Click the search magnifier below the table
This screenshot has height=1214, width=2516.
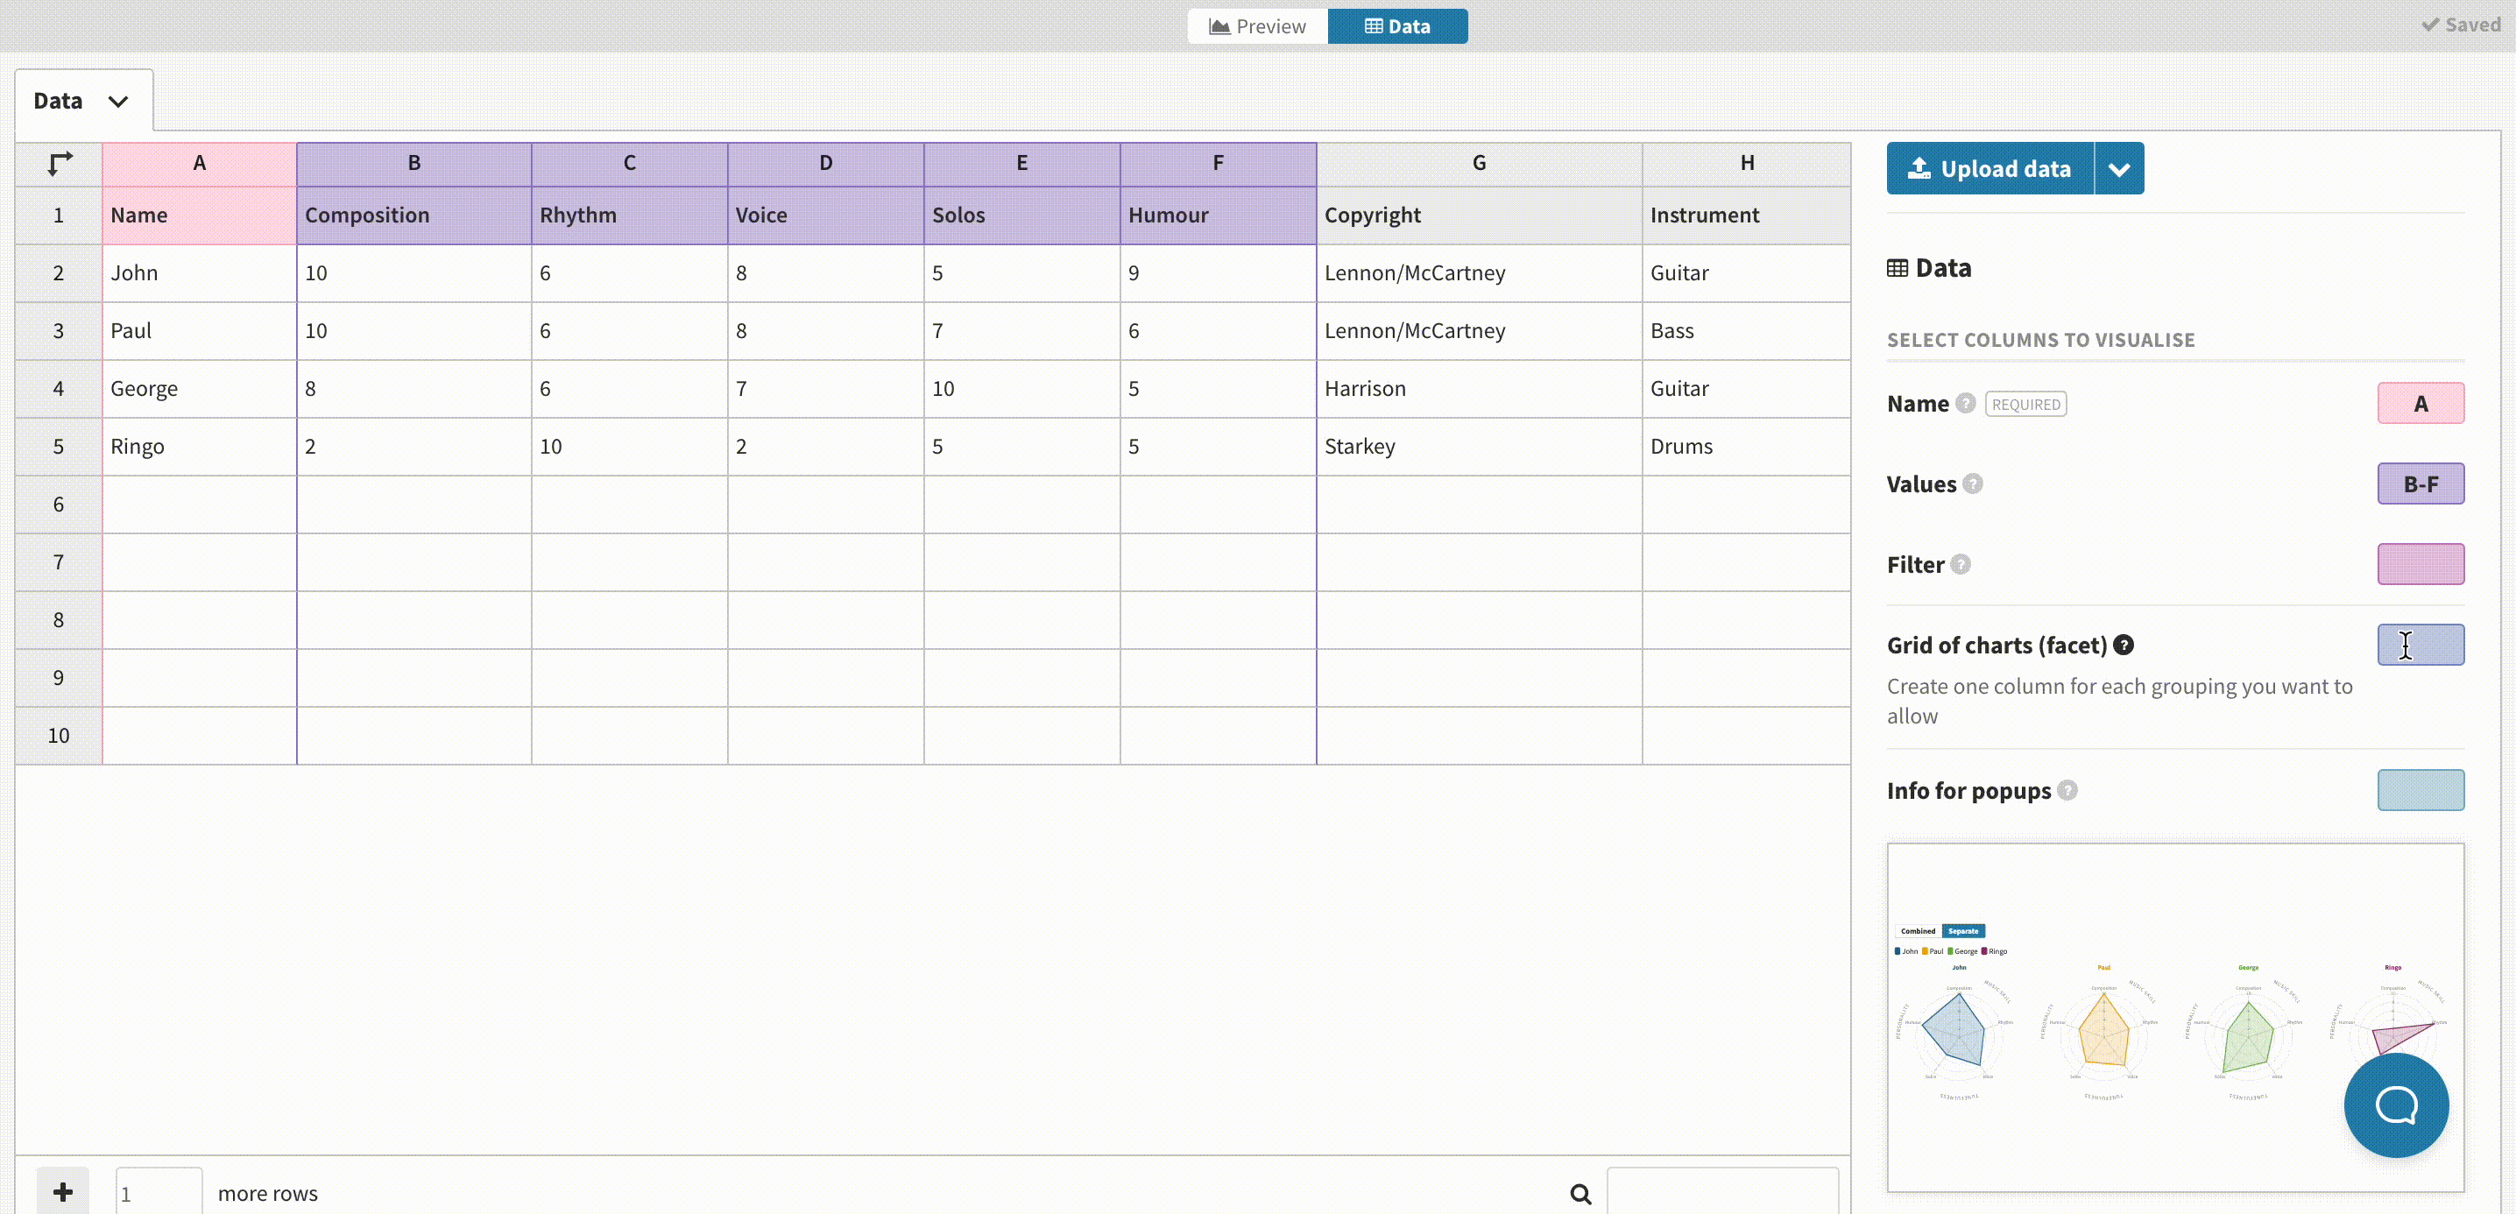click(x=1580, y=1192)
